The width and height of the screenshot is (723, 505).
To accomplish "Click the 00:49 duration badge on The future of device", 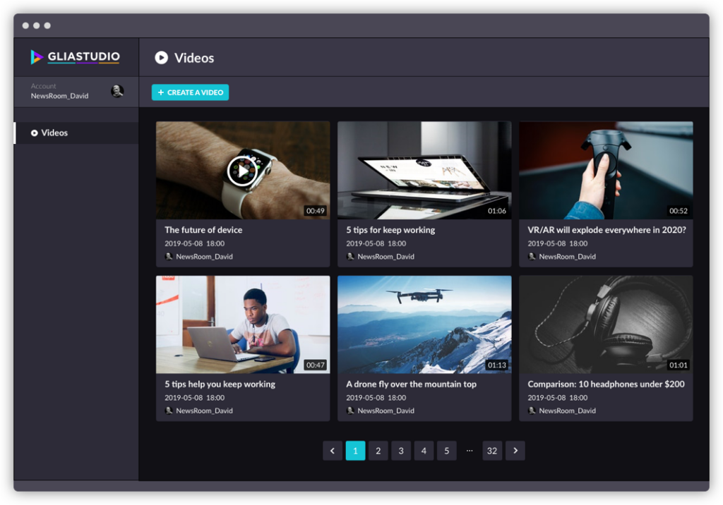I will click(x=313, y=209).
